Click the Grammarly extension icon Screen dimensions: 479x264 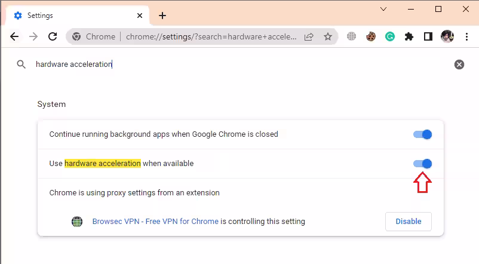pyautogui.click(x=389, y=36)
